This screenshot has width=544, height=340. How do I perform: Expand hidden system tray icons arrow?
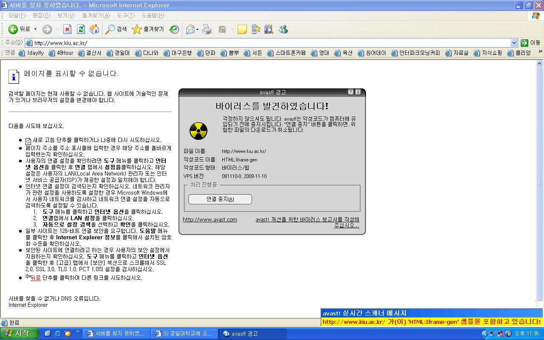pos(484,334)
